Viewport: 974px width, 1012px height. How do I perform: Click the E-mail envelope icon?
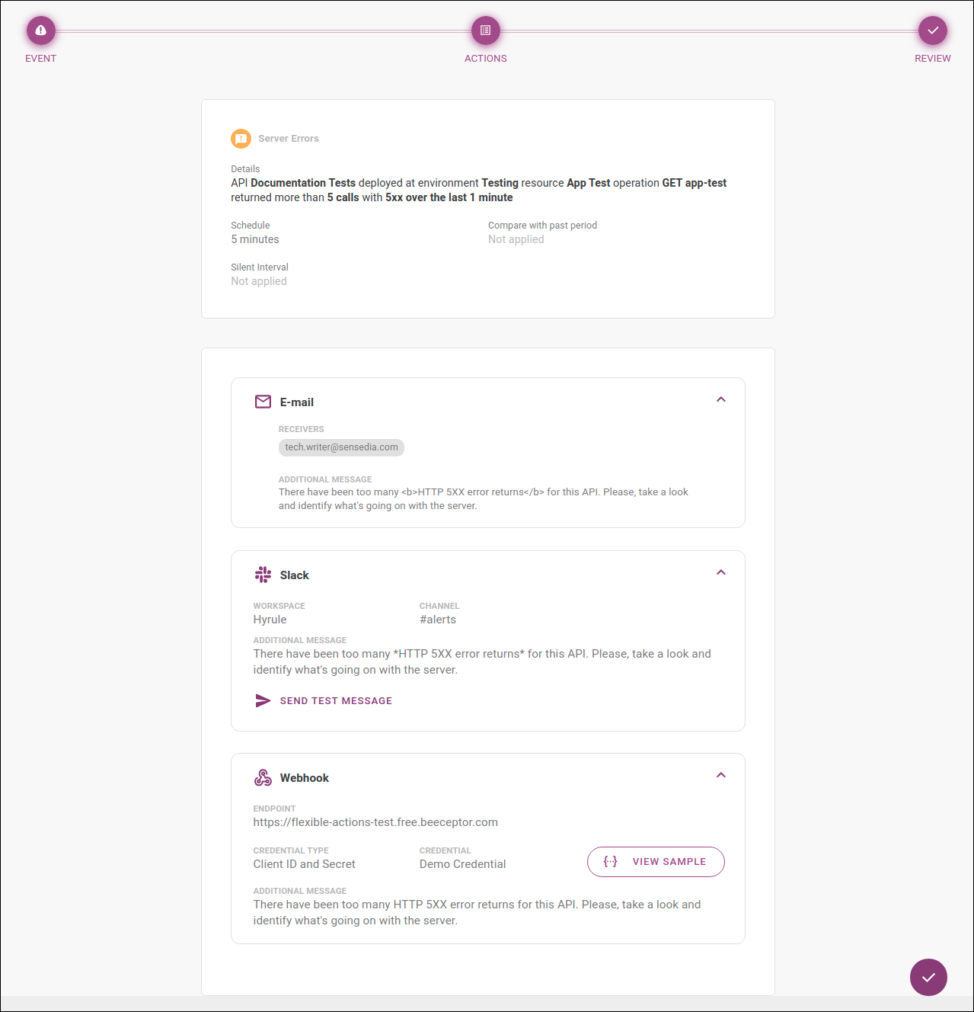click(263, 402)
